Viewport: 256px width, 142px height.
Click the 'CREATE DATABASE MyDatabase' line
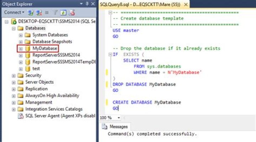click(147, 102)
